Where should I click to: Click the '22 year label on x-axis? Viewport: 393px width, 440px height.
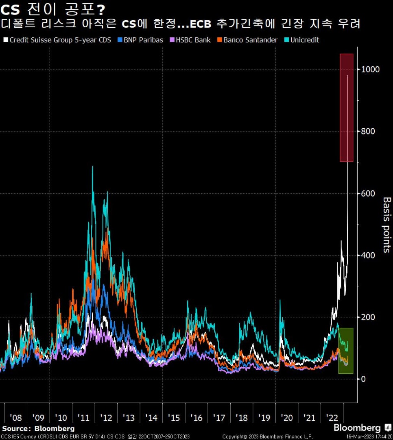tap(332, 418)
